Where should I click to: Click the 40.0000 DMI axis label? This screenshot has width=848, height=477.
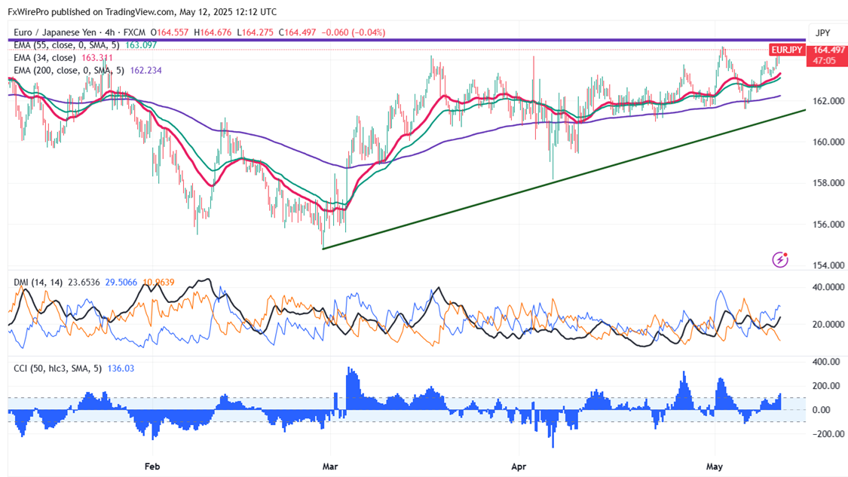pos(828,286)
